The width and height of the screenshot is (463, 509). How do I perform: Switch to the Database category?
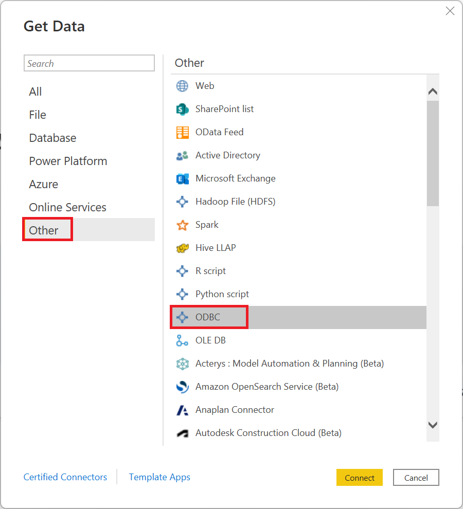coord(52,138)
